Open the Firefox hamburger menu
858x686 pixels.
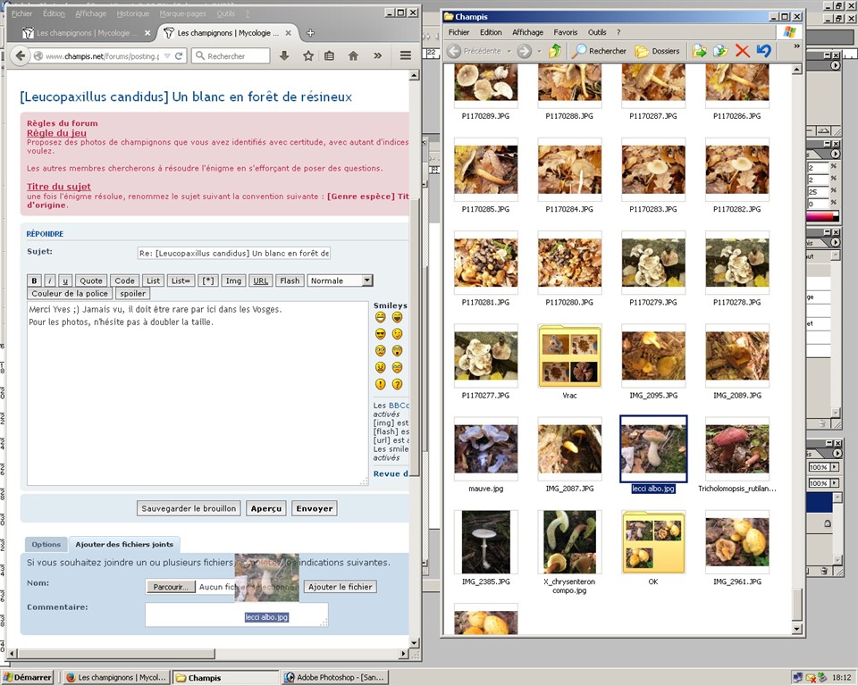(405, 55)
